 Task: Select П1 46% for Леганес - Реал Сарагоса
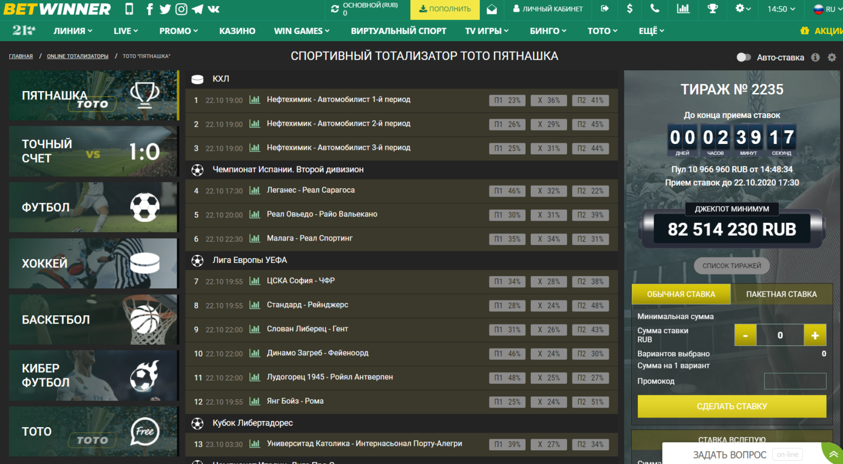click(507, 191)
